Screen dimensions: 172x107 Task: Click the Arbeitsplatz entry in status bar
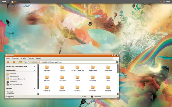tap(96, 97)
